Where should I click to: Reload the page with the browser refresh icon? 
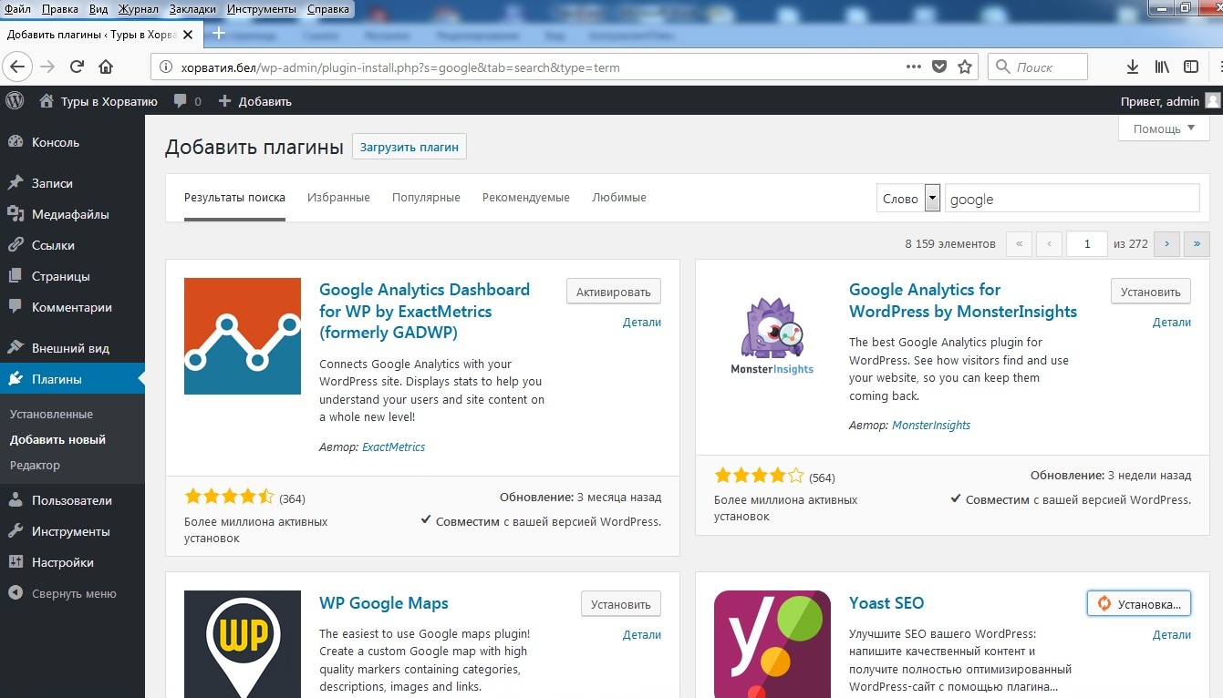click(77, 67)
